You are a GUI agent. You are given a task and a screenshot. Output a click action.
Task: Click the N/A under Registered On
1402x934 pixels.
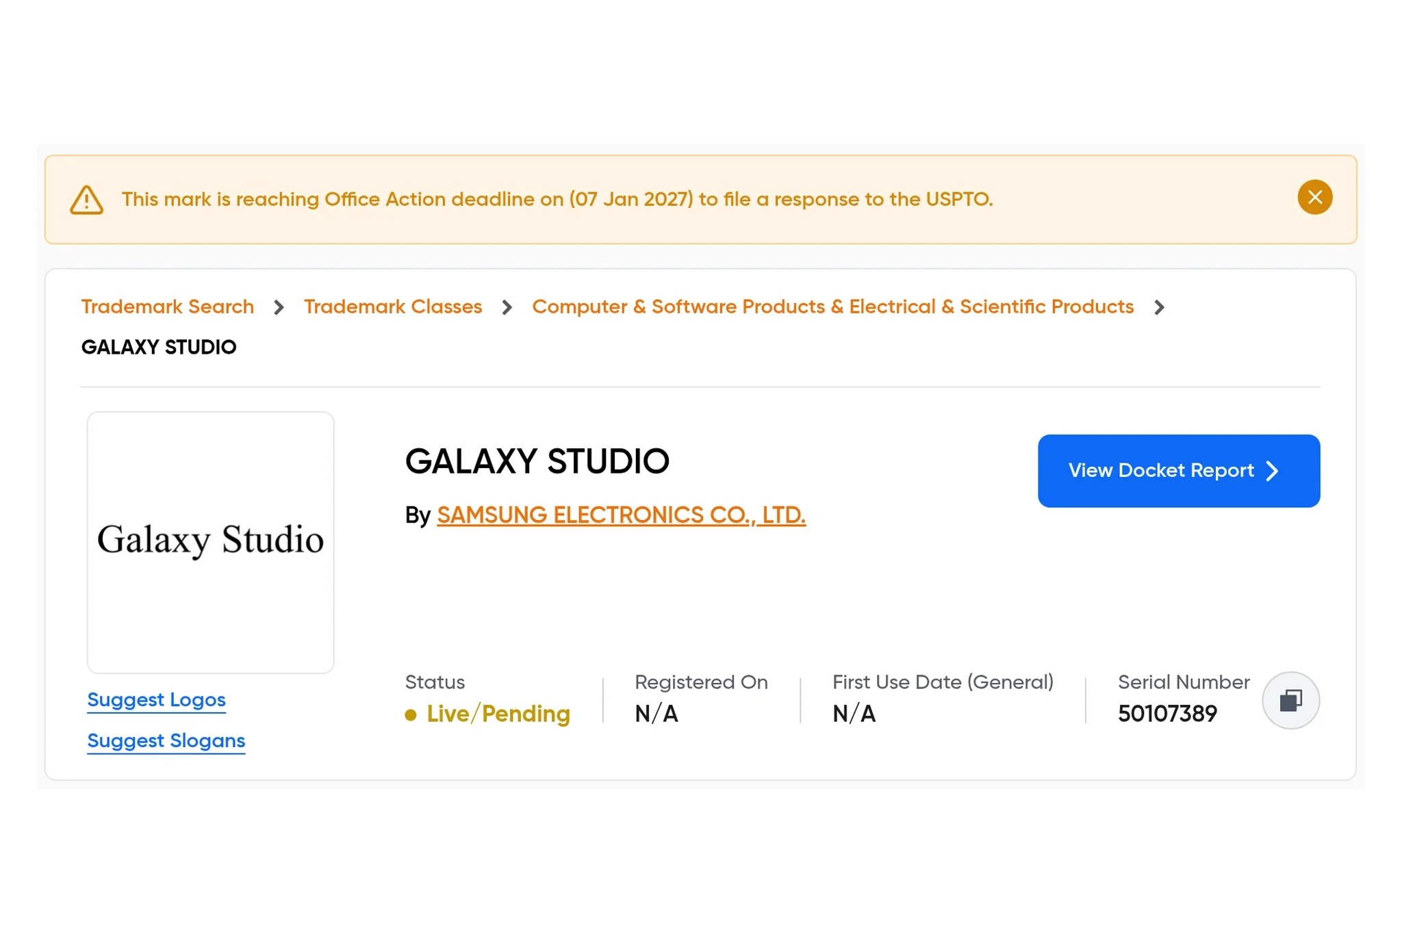tap(657, 714)
